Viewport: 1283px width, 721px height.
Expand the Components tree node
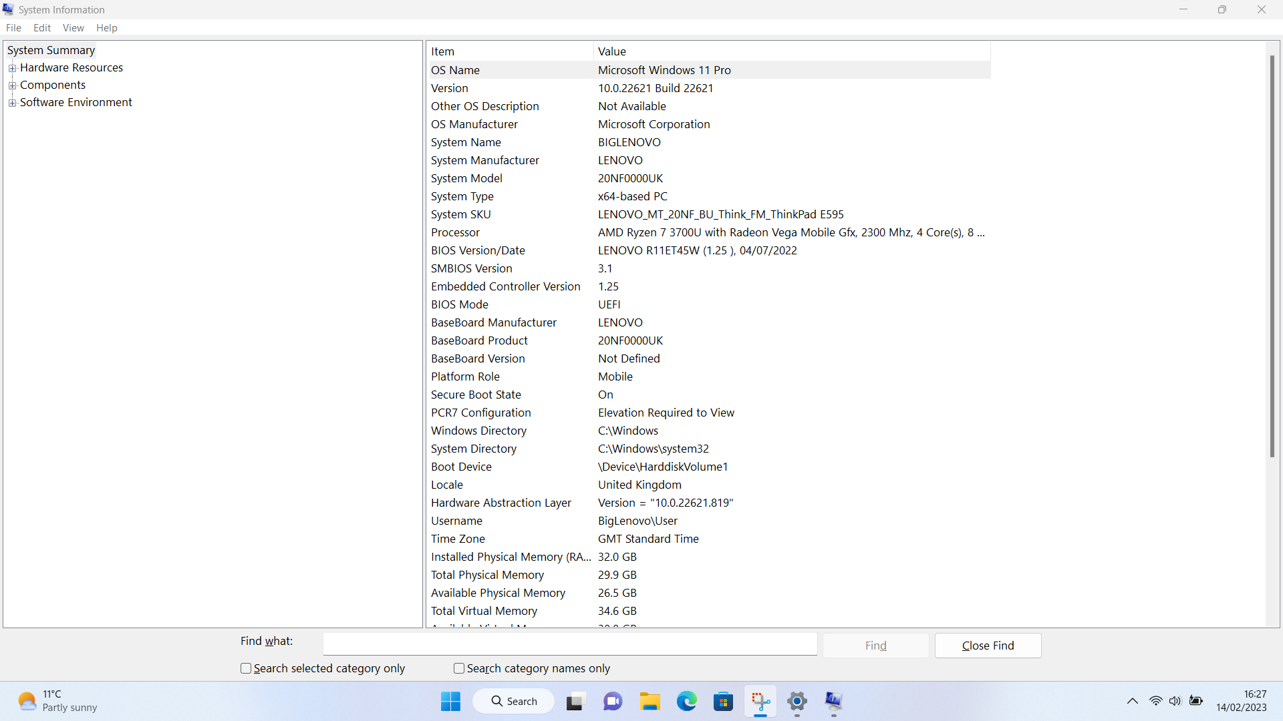click(12, 85)
